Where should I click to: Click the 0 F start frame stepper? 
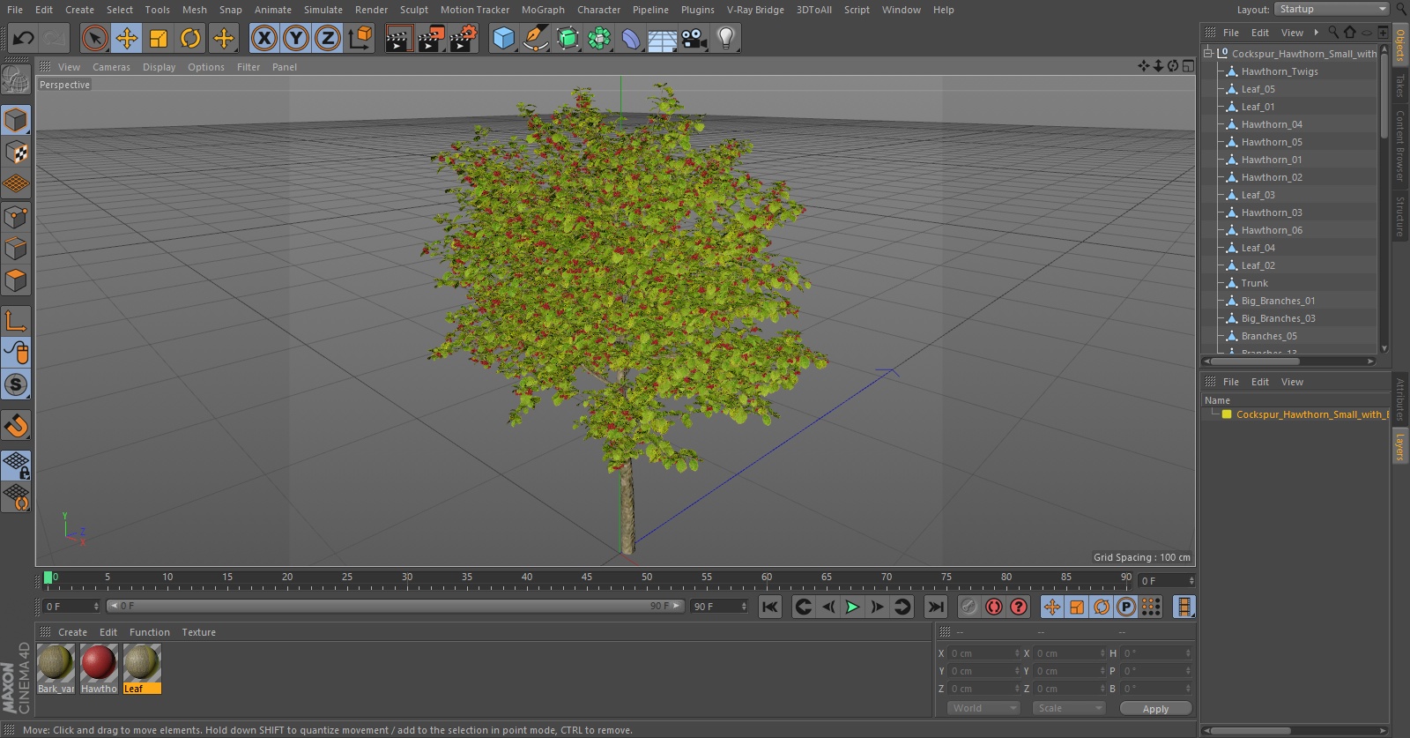coord(96,606)
